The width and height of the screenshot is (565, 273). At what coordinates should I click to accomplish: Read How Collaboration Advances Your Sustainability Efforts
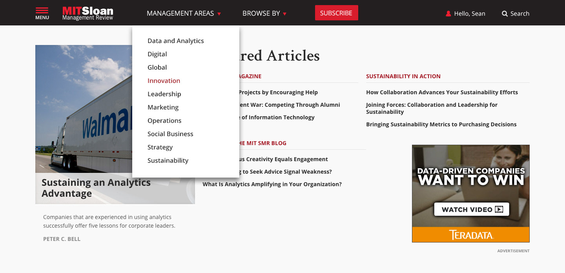442,92
